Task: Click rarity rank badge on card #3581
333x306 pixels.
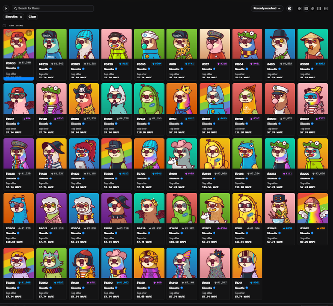Action: pyautogui.click(x=123, y=119)
